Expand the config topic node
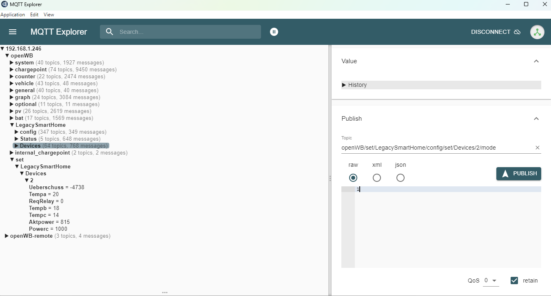 click(x=17, y=132)
